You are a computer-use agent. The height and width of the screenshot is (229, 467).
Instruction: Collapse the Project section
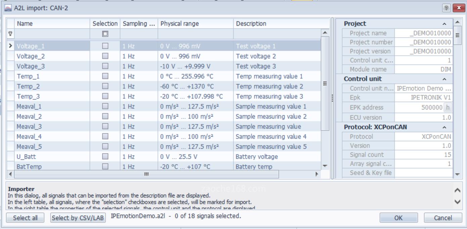point(444,24)
